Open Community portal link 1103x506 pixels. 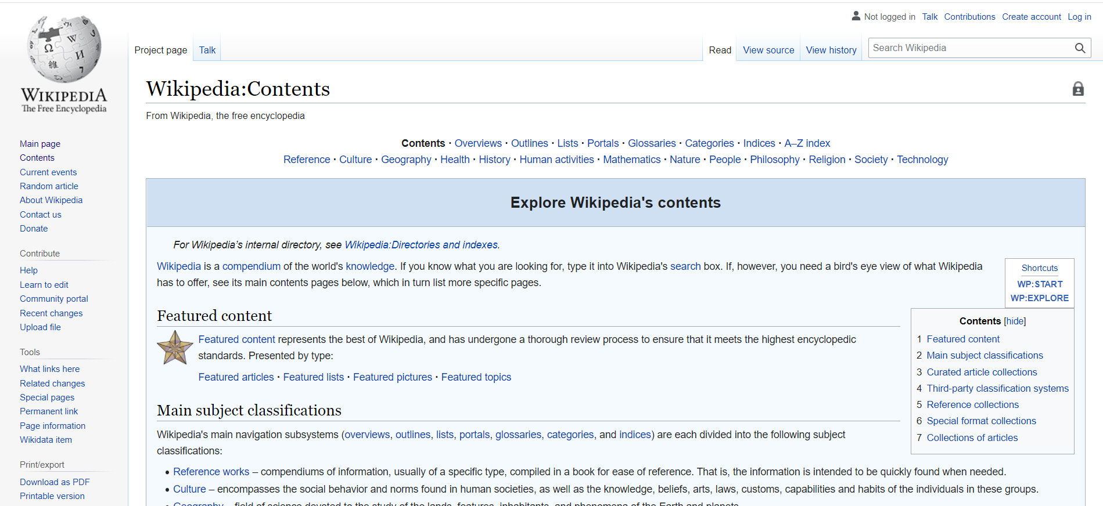(54, 299)
